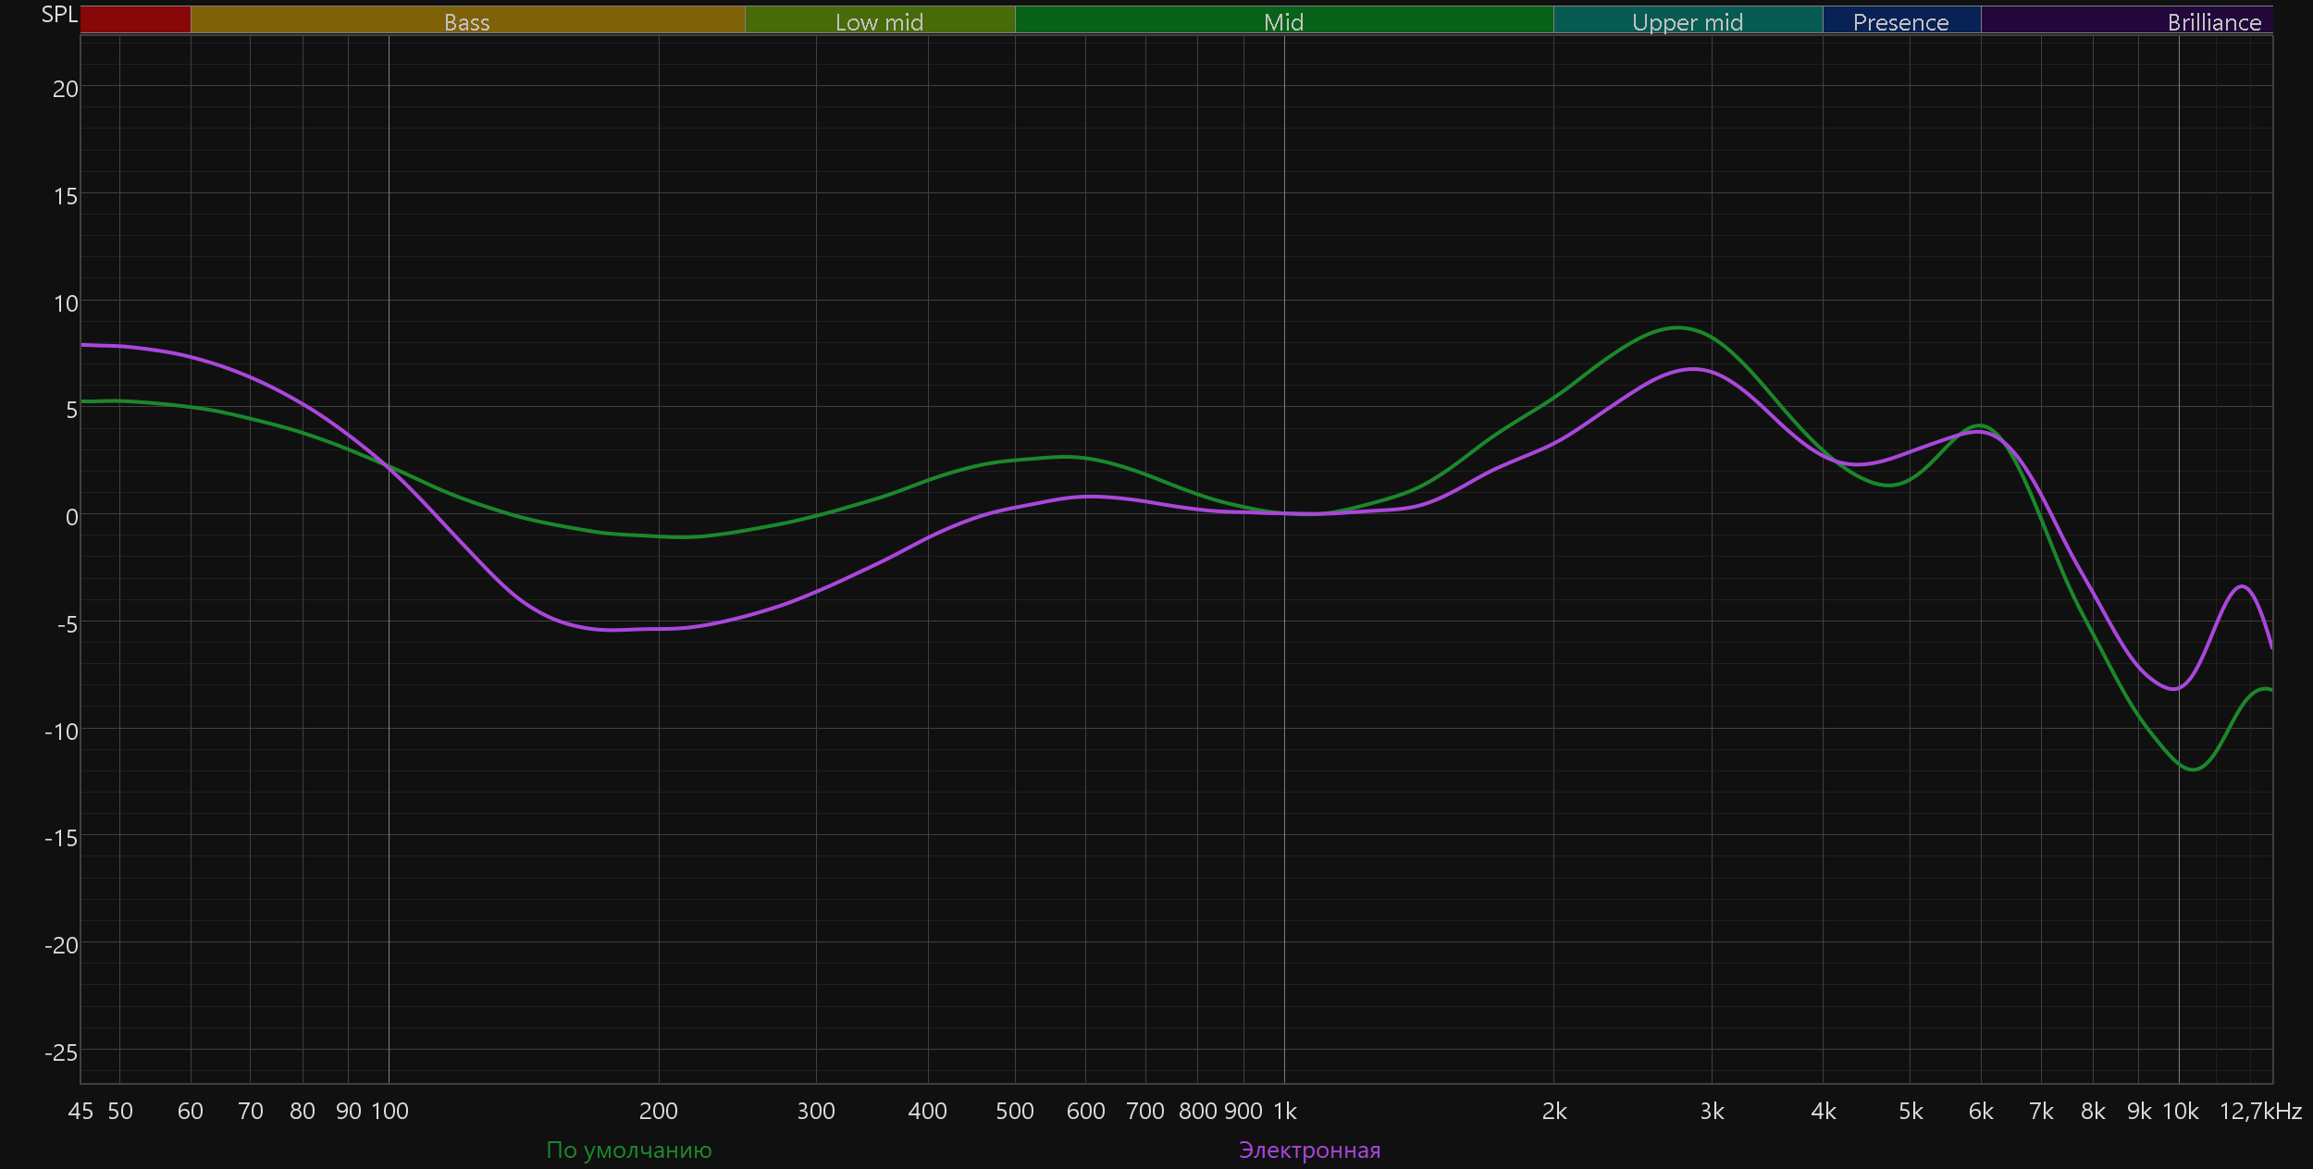Click the Mid frequency band header
This screenshot has height=1169, width=2313.
(1283, 22)
